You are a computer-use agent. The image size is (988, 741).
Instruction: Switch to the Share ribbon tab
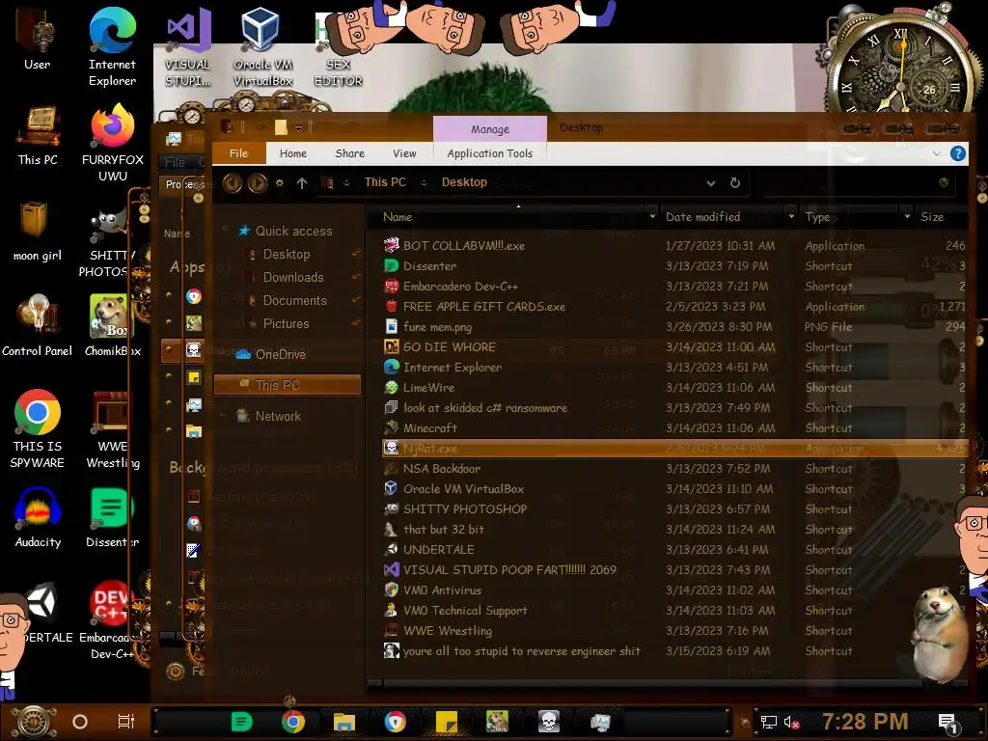[349, 153]
